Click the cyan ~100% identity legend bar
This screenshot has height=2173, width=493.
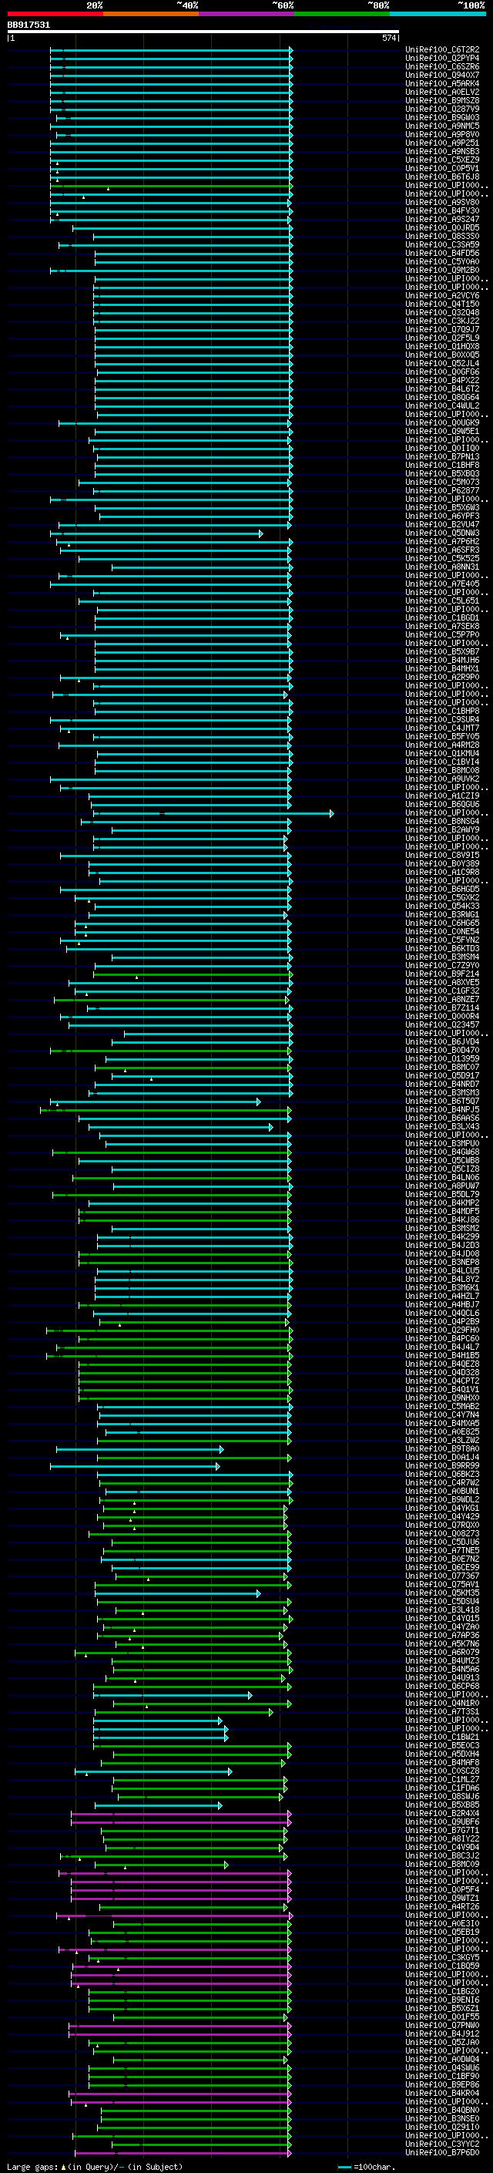(x=438, y=14)
